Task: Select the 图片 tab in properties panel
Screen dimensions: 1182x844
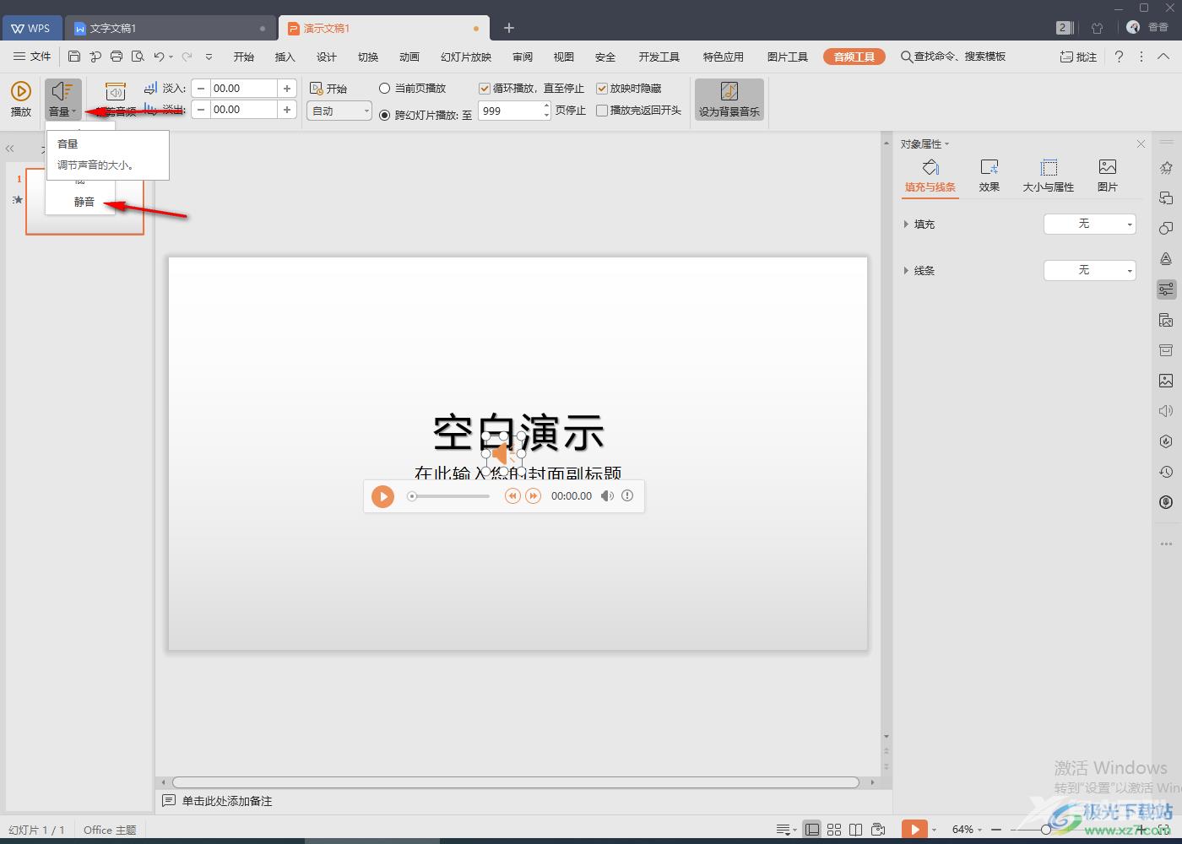Action: [x=1108, y=176]
